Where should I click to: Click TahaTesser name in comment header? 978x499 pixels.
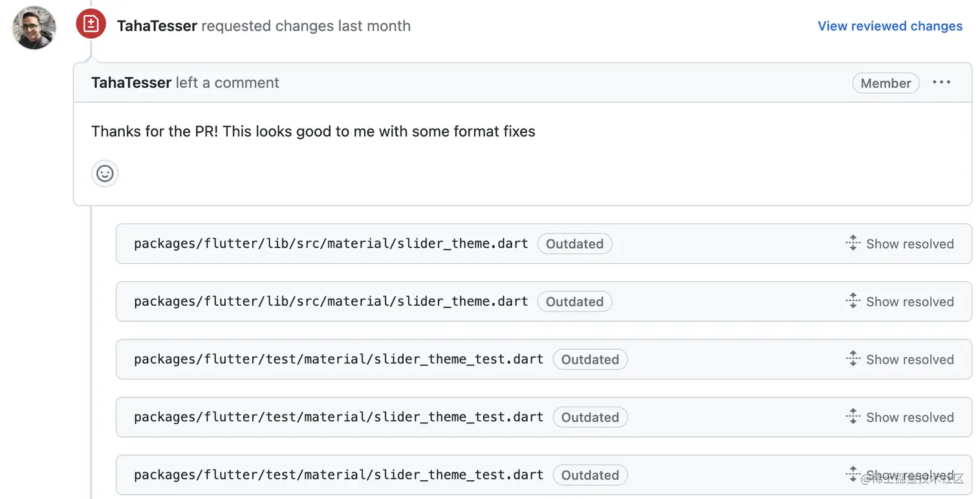[x=131, y=83]
